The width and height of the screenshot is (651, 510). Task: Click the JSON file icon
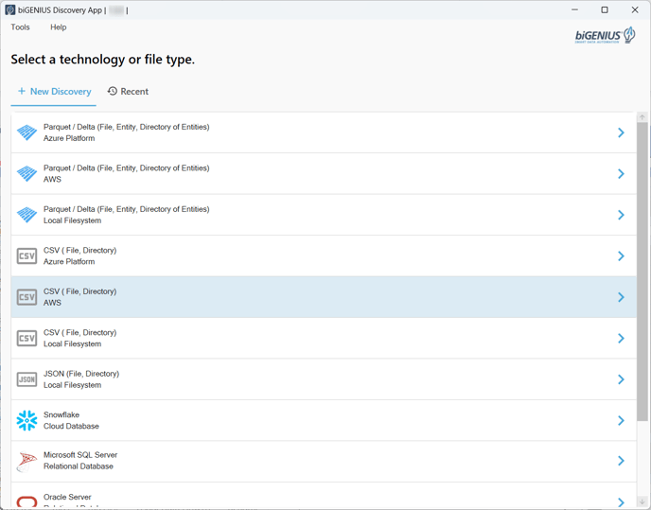click(27, 379)
